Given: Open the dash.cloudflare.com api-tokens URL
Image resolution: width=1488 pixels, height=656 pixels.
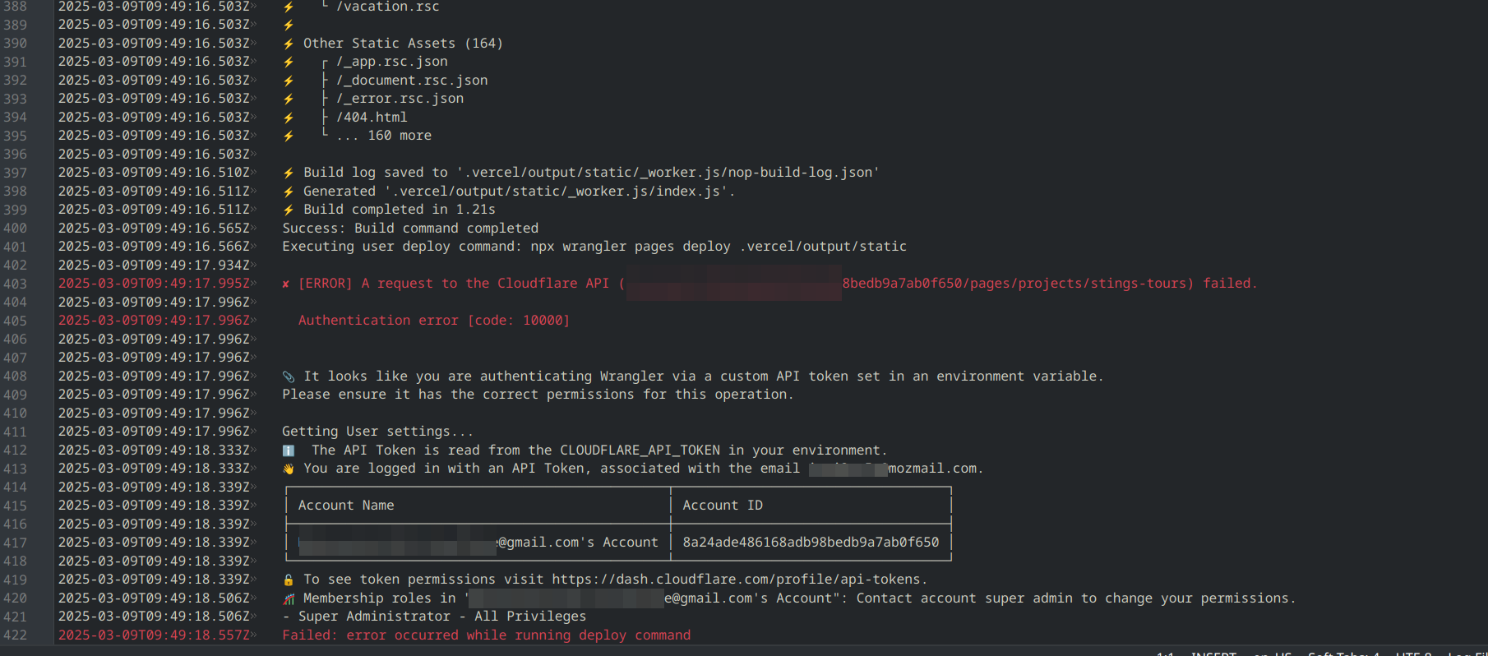Looking at the screenshot, I should 737,580.
